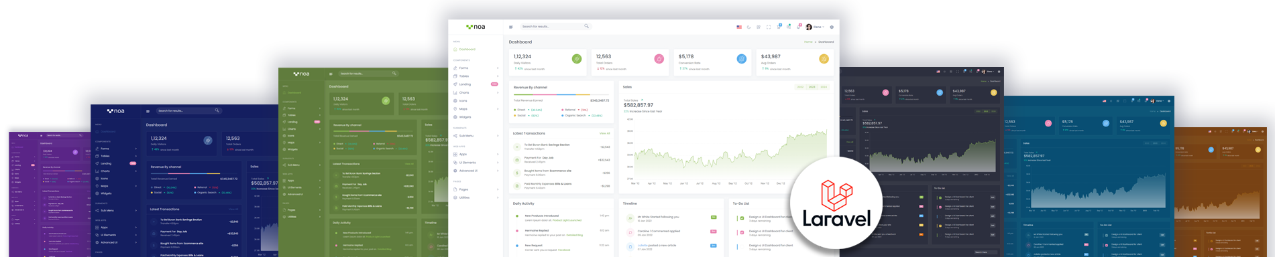
Task: Click the Caroline comment timeline icon
Action: click(x=630, y=232)
